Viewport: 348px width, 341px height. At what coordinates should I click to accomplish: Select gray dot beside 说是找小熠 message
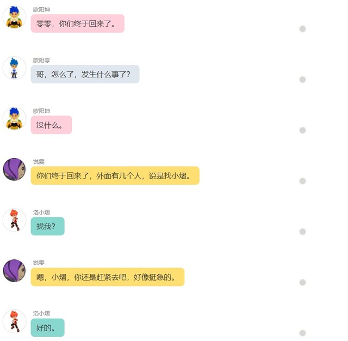click(302, 181)
